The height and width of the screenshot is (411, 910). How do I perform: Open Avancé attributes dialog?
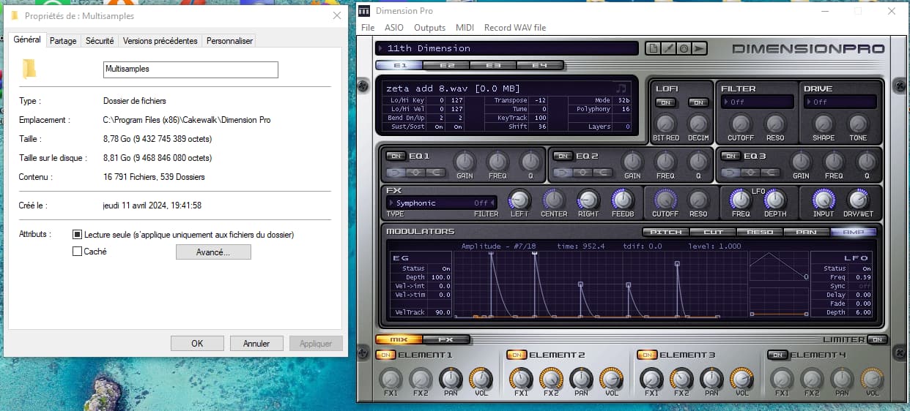click(213, 252)
